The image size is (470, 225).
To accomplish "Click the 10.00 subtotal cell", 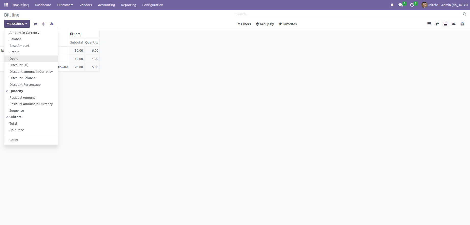I will 77,59.
